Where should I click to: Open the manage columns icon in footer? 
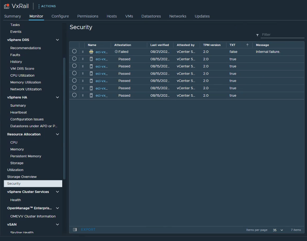tap(75, 230)
